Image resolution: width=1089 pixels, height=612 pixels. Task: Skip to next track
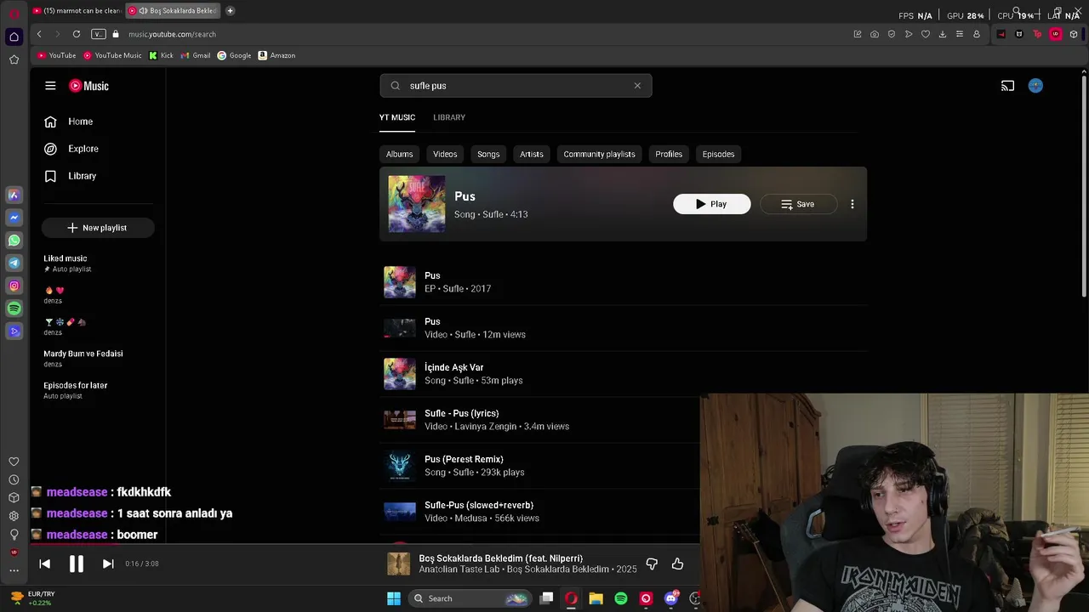coord(108,564)
